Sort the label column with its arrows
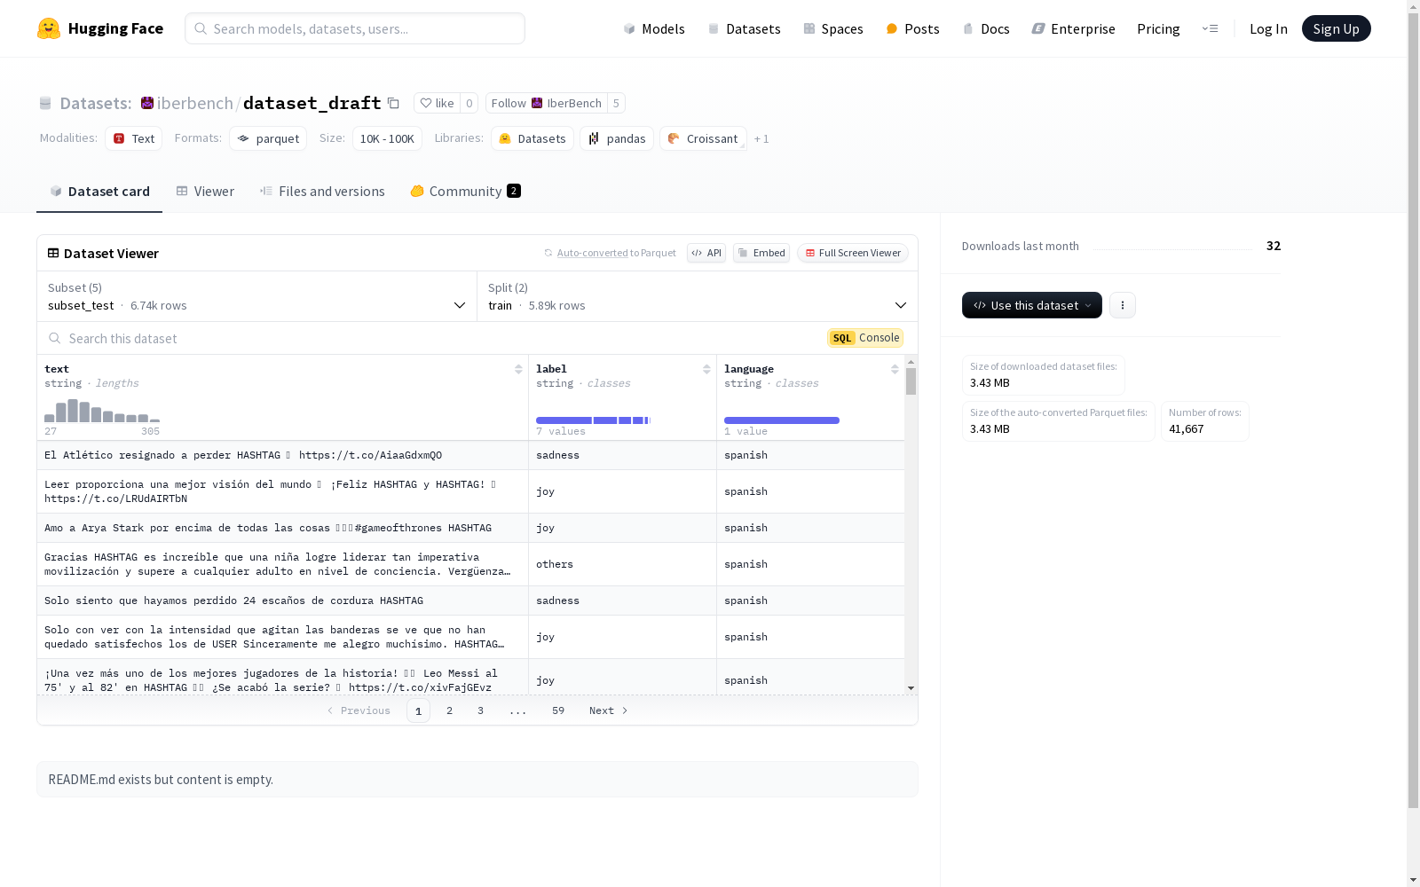 click(706, 369)
